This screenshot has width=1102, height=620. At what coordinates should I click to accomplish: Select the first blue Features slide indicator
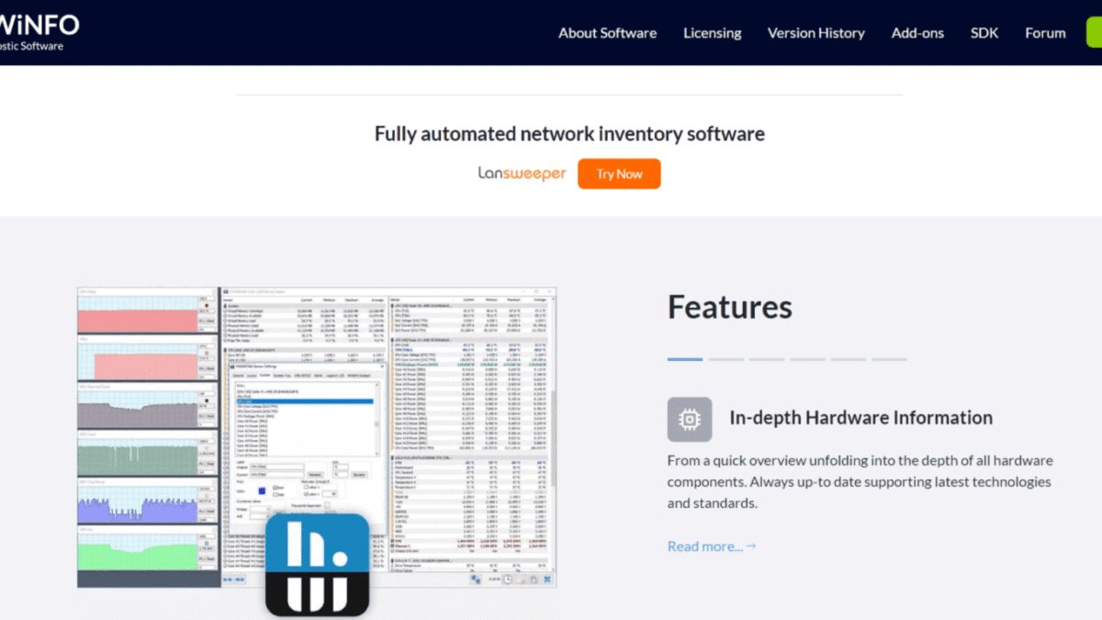coord(685,359)
